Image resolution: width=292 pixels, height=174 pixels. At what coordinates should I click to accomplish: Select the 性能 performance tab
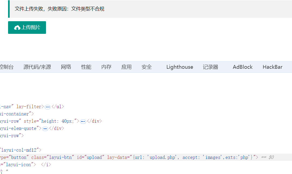[86, 67]
